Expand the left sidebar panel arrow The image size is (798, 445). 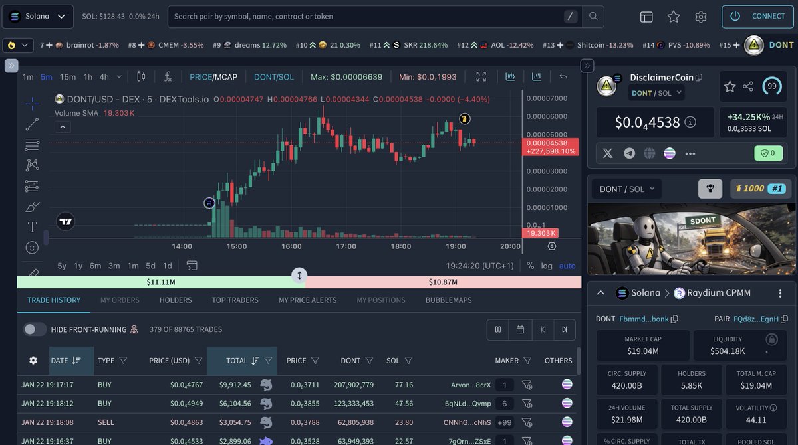click(11, 66)
